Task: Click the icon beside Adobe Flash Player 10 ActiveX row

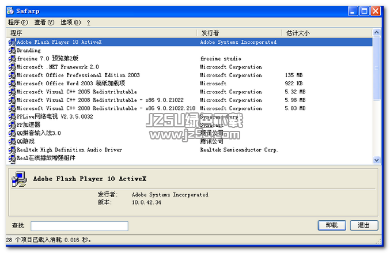Action: (12, 42)
